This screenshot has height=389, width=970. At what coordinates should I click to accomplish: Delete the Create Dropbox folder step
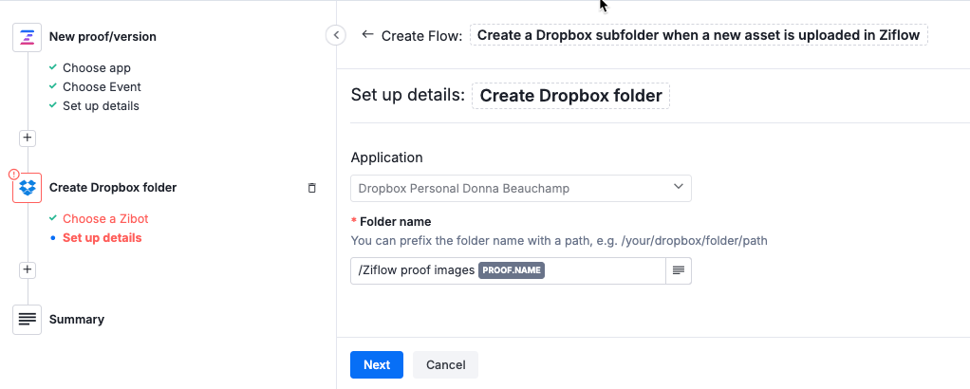311,188
